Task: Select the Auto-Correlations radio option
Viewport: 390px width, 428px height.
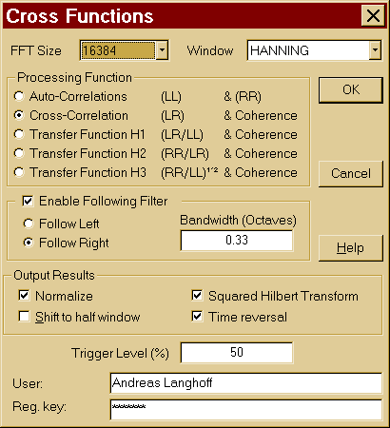Action: point(19,96)
